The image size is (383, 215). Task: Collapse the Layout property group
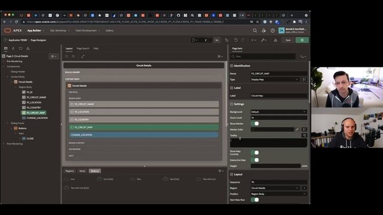point(232,174)
